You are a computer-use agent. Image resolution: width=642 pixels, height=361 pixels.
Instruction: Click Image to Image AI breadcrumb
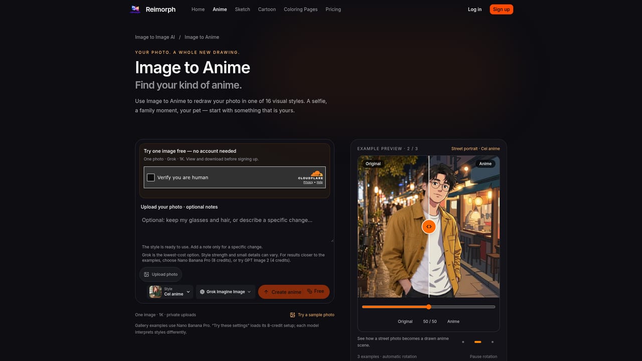click(155, 37)
